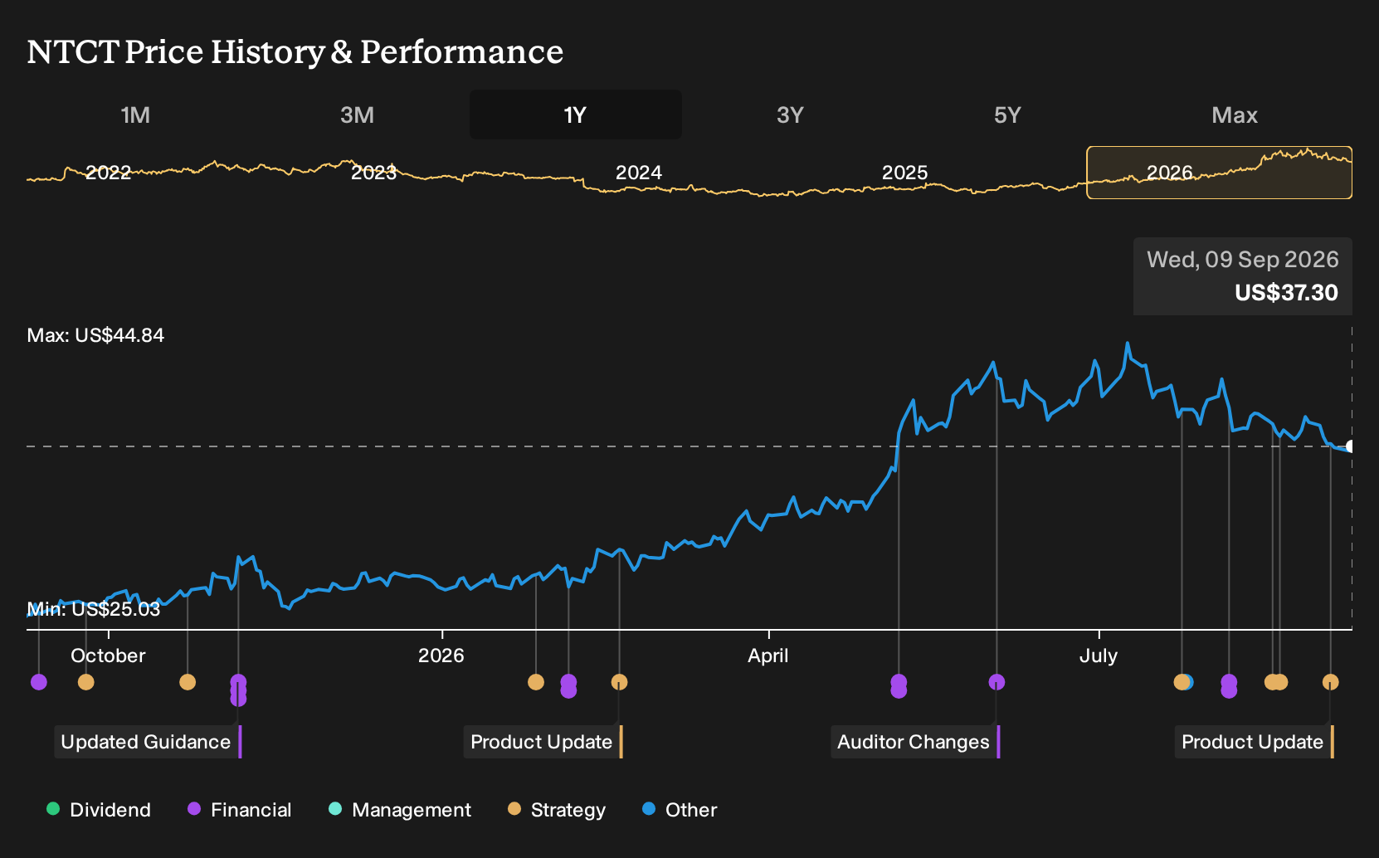This screenshot has width=1379, height=858.
Task: Switch to the 3M time range
Action: (x=357, y=115)
